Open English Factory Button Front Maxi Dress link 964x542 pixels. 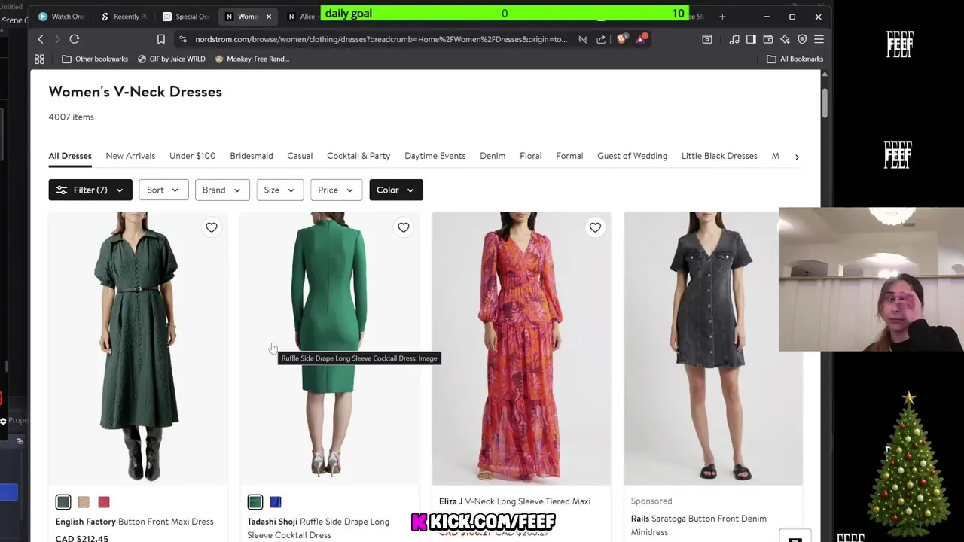coord(134,522)
